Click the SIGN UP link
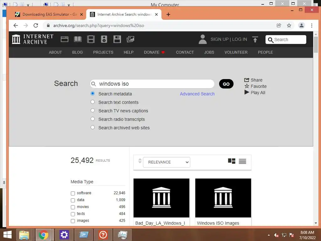Image resolution: width=321 pixels, height=241 pixels. point(219,39)
